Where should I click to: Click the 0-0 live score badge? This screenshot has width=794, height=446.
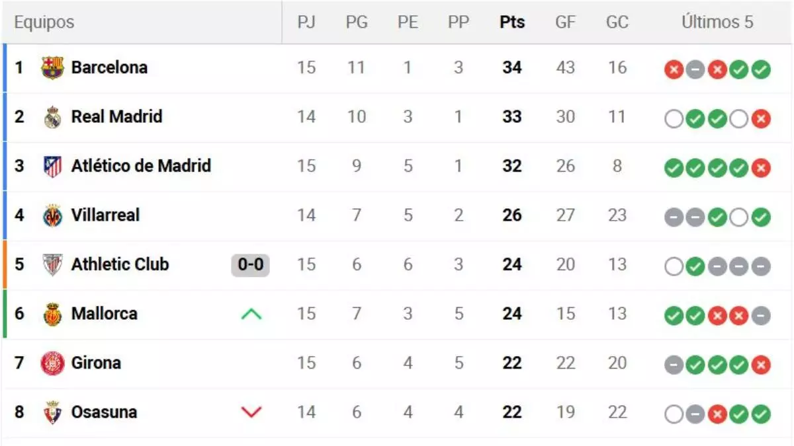(249, 264)
